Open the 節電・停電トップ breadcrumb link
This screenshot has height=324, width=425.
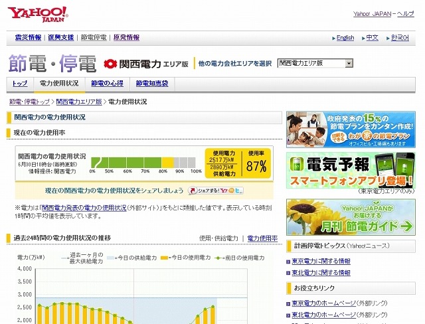tap(29, 102)
